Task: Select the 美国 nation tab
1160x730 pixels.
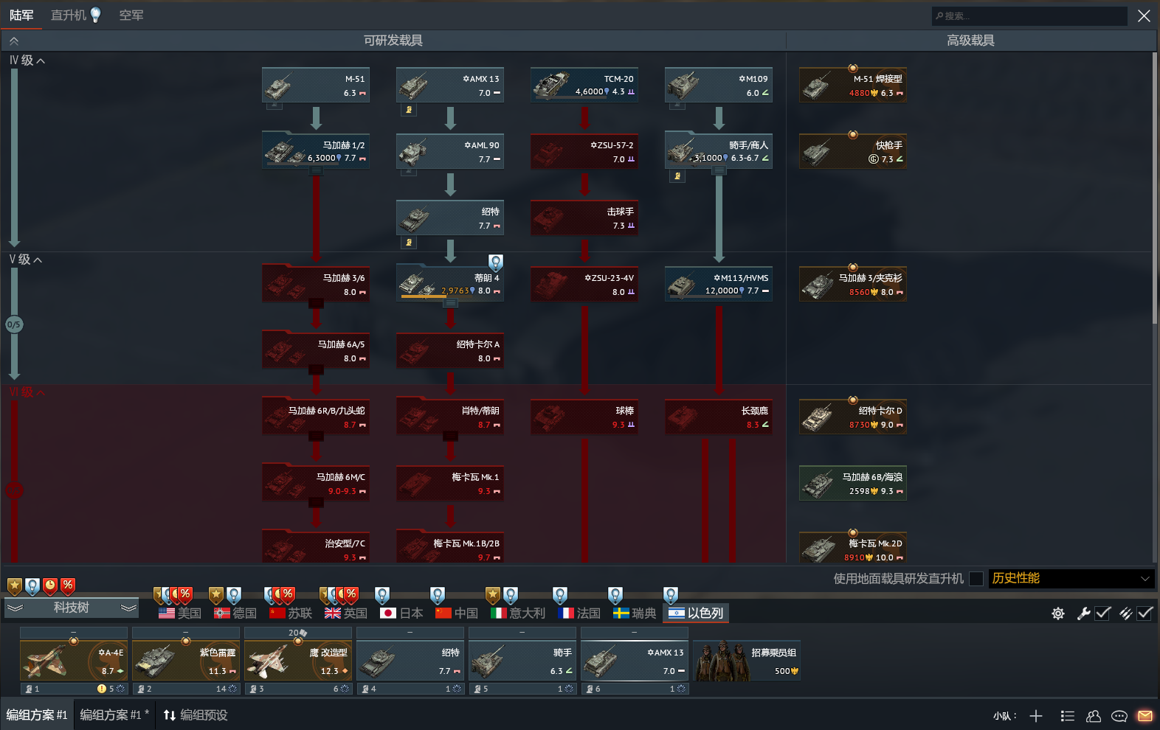Action: tap(180, 613)
